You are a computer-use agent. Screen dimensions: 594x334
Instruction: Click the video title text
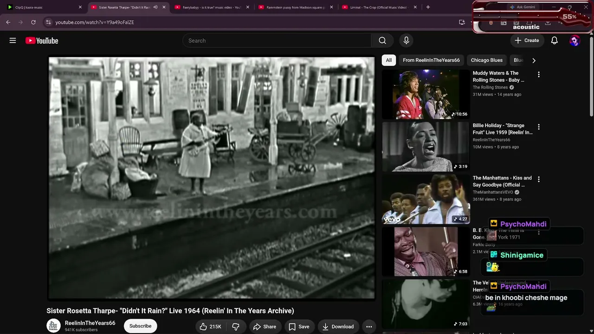pyautogui.click(x=170, y=311)
